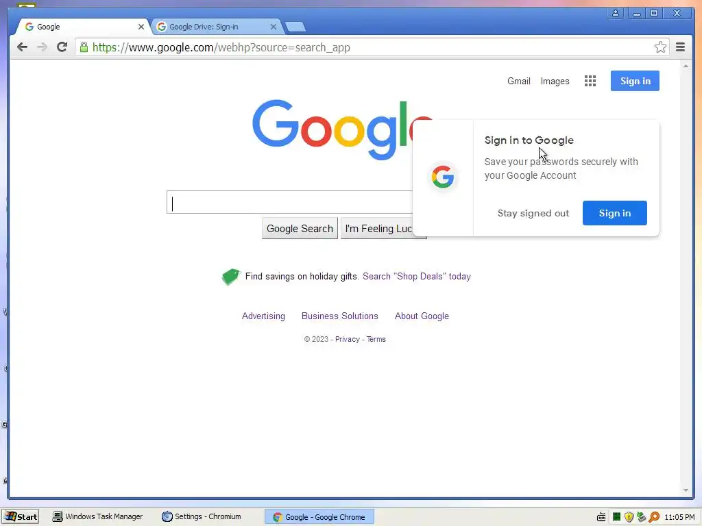The image size is (702, 526).
Task: Open Search "Shop Deals" today link
Action: tap(416, 277)
